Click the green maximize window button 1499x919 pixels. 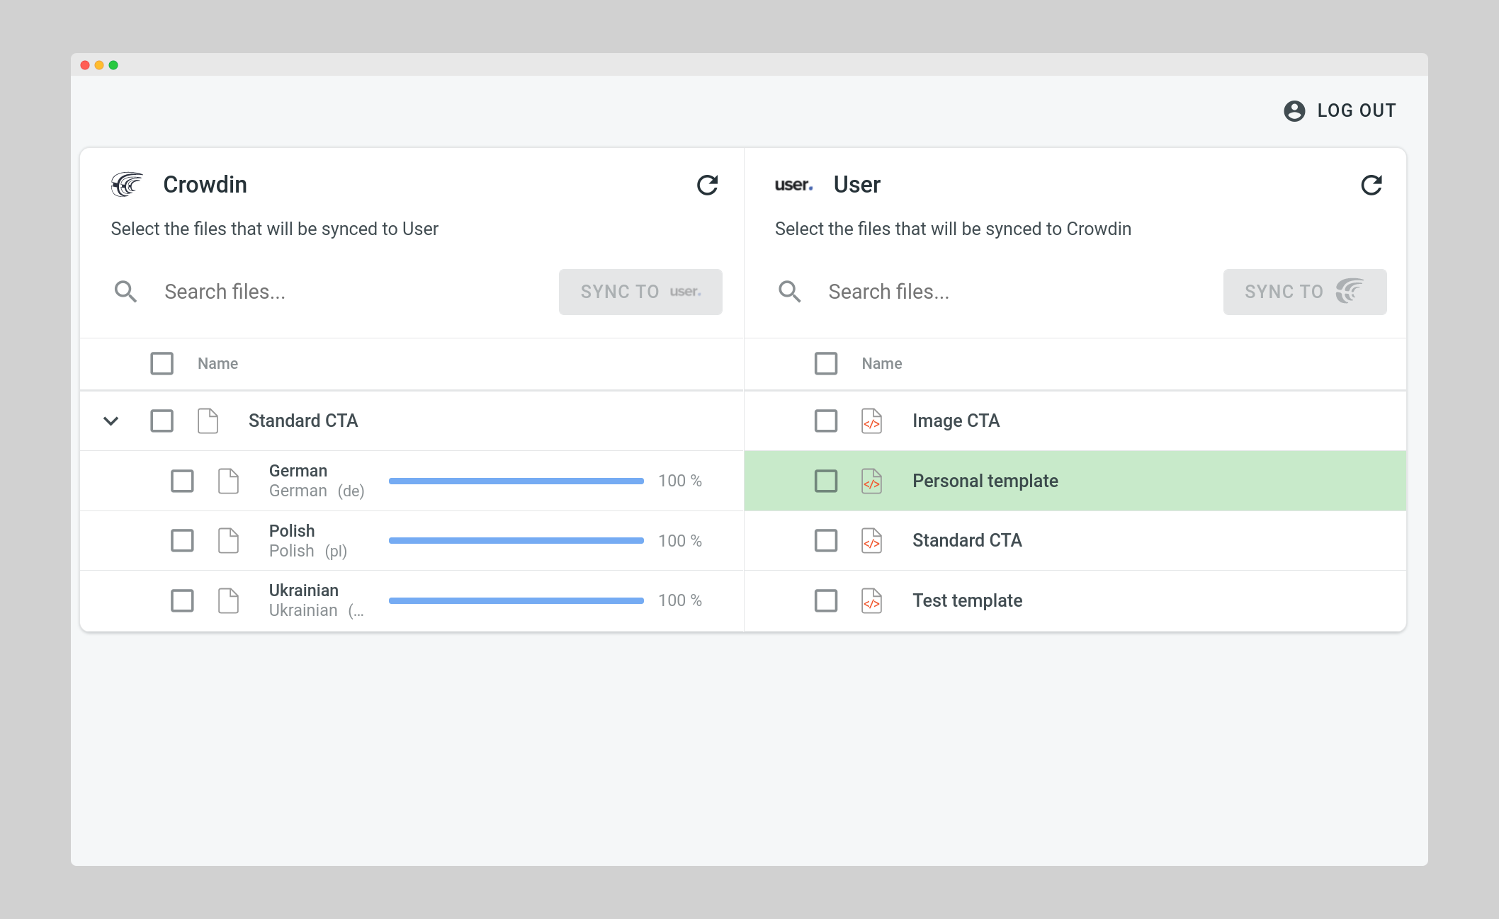point(113,65)
